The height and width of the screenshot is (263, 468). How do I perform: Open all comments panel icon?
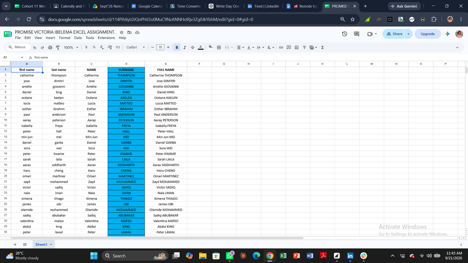[x=356, y=34]
